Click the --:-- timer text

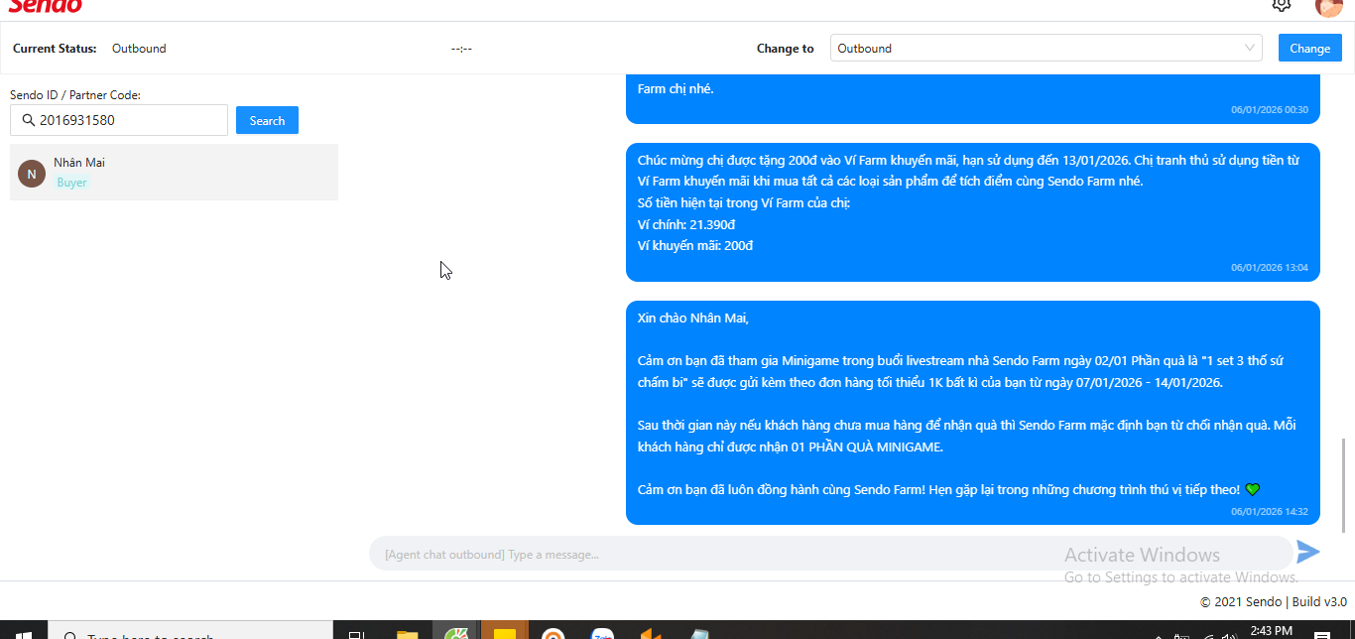(x=461, y=49)
